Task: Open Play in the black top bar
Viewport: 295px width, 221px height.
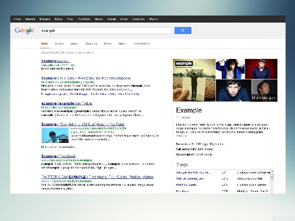Action: tap(70, 19)
